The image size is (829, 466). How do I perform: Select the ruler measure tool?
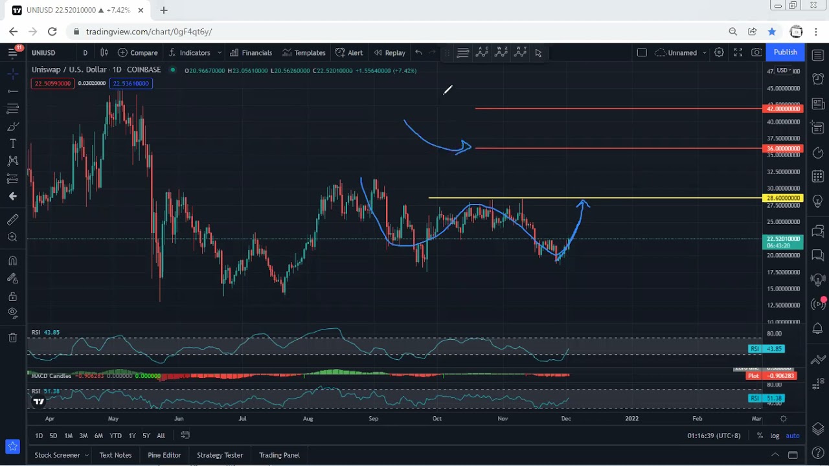pos(12,220)
